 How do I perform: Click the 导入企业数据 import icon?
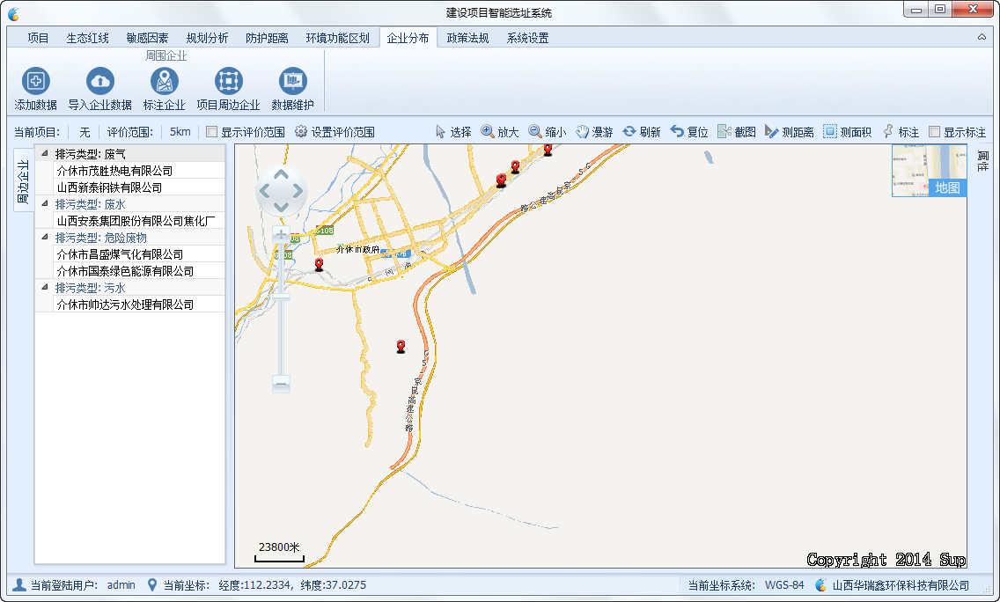coord(100,82)
